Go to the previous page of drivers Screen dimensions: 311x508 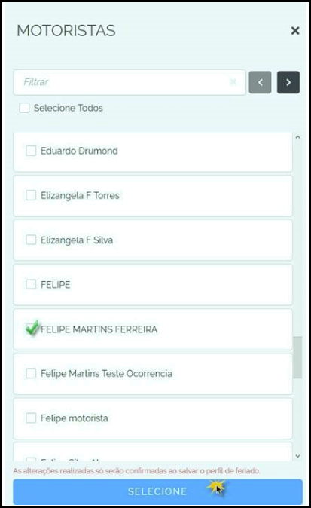click(260, 82)
